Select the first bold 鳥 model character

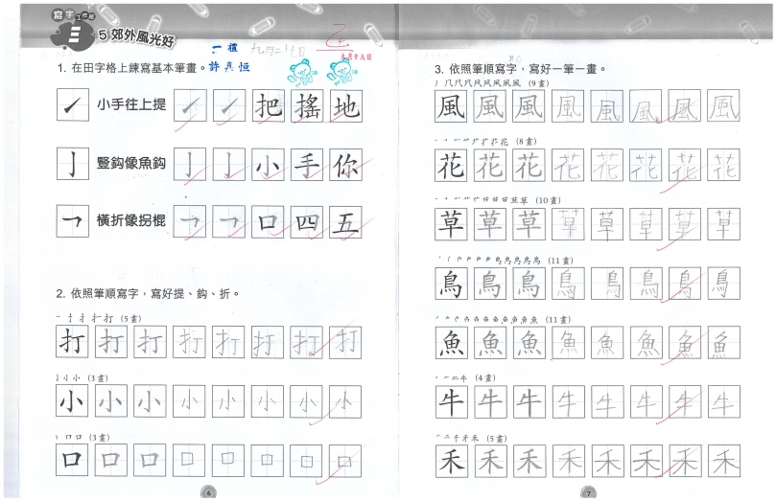coord(452,284)
